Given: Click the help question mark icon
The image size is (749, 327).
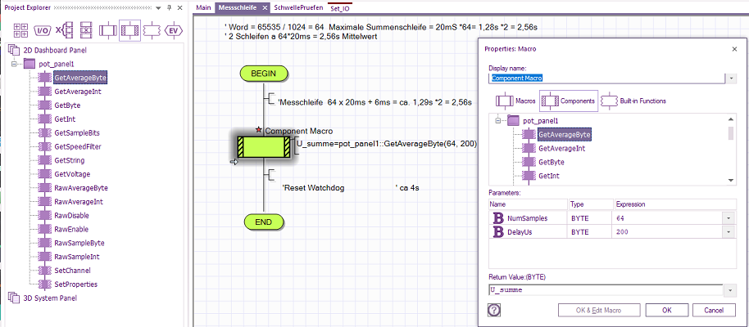Looking at the screenshot, I should (494, 310).
